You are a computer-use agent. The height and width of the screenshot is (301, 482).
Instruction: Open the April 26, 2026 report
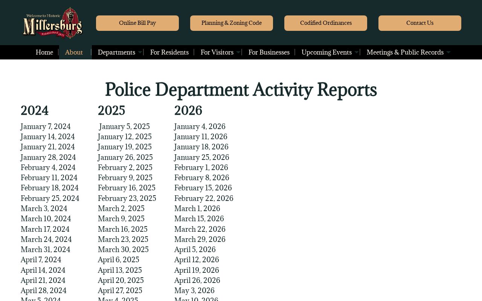point(197,280)
